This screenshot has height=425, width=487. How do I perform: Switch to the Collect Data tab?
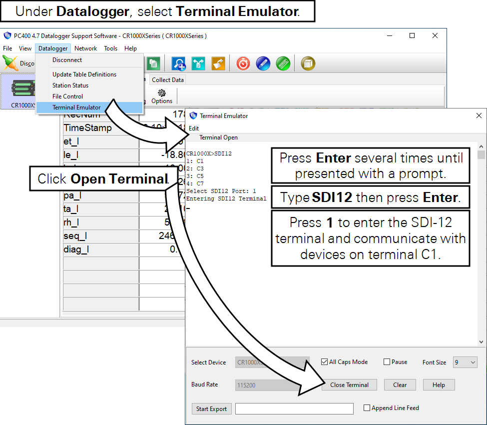click(x=167, y=80)
